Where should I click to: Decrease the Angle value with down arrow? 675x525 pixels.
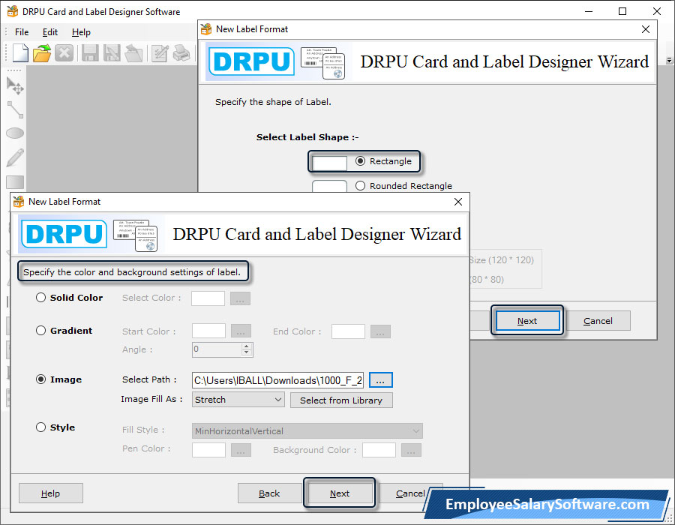[246, 352]
